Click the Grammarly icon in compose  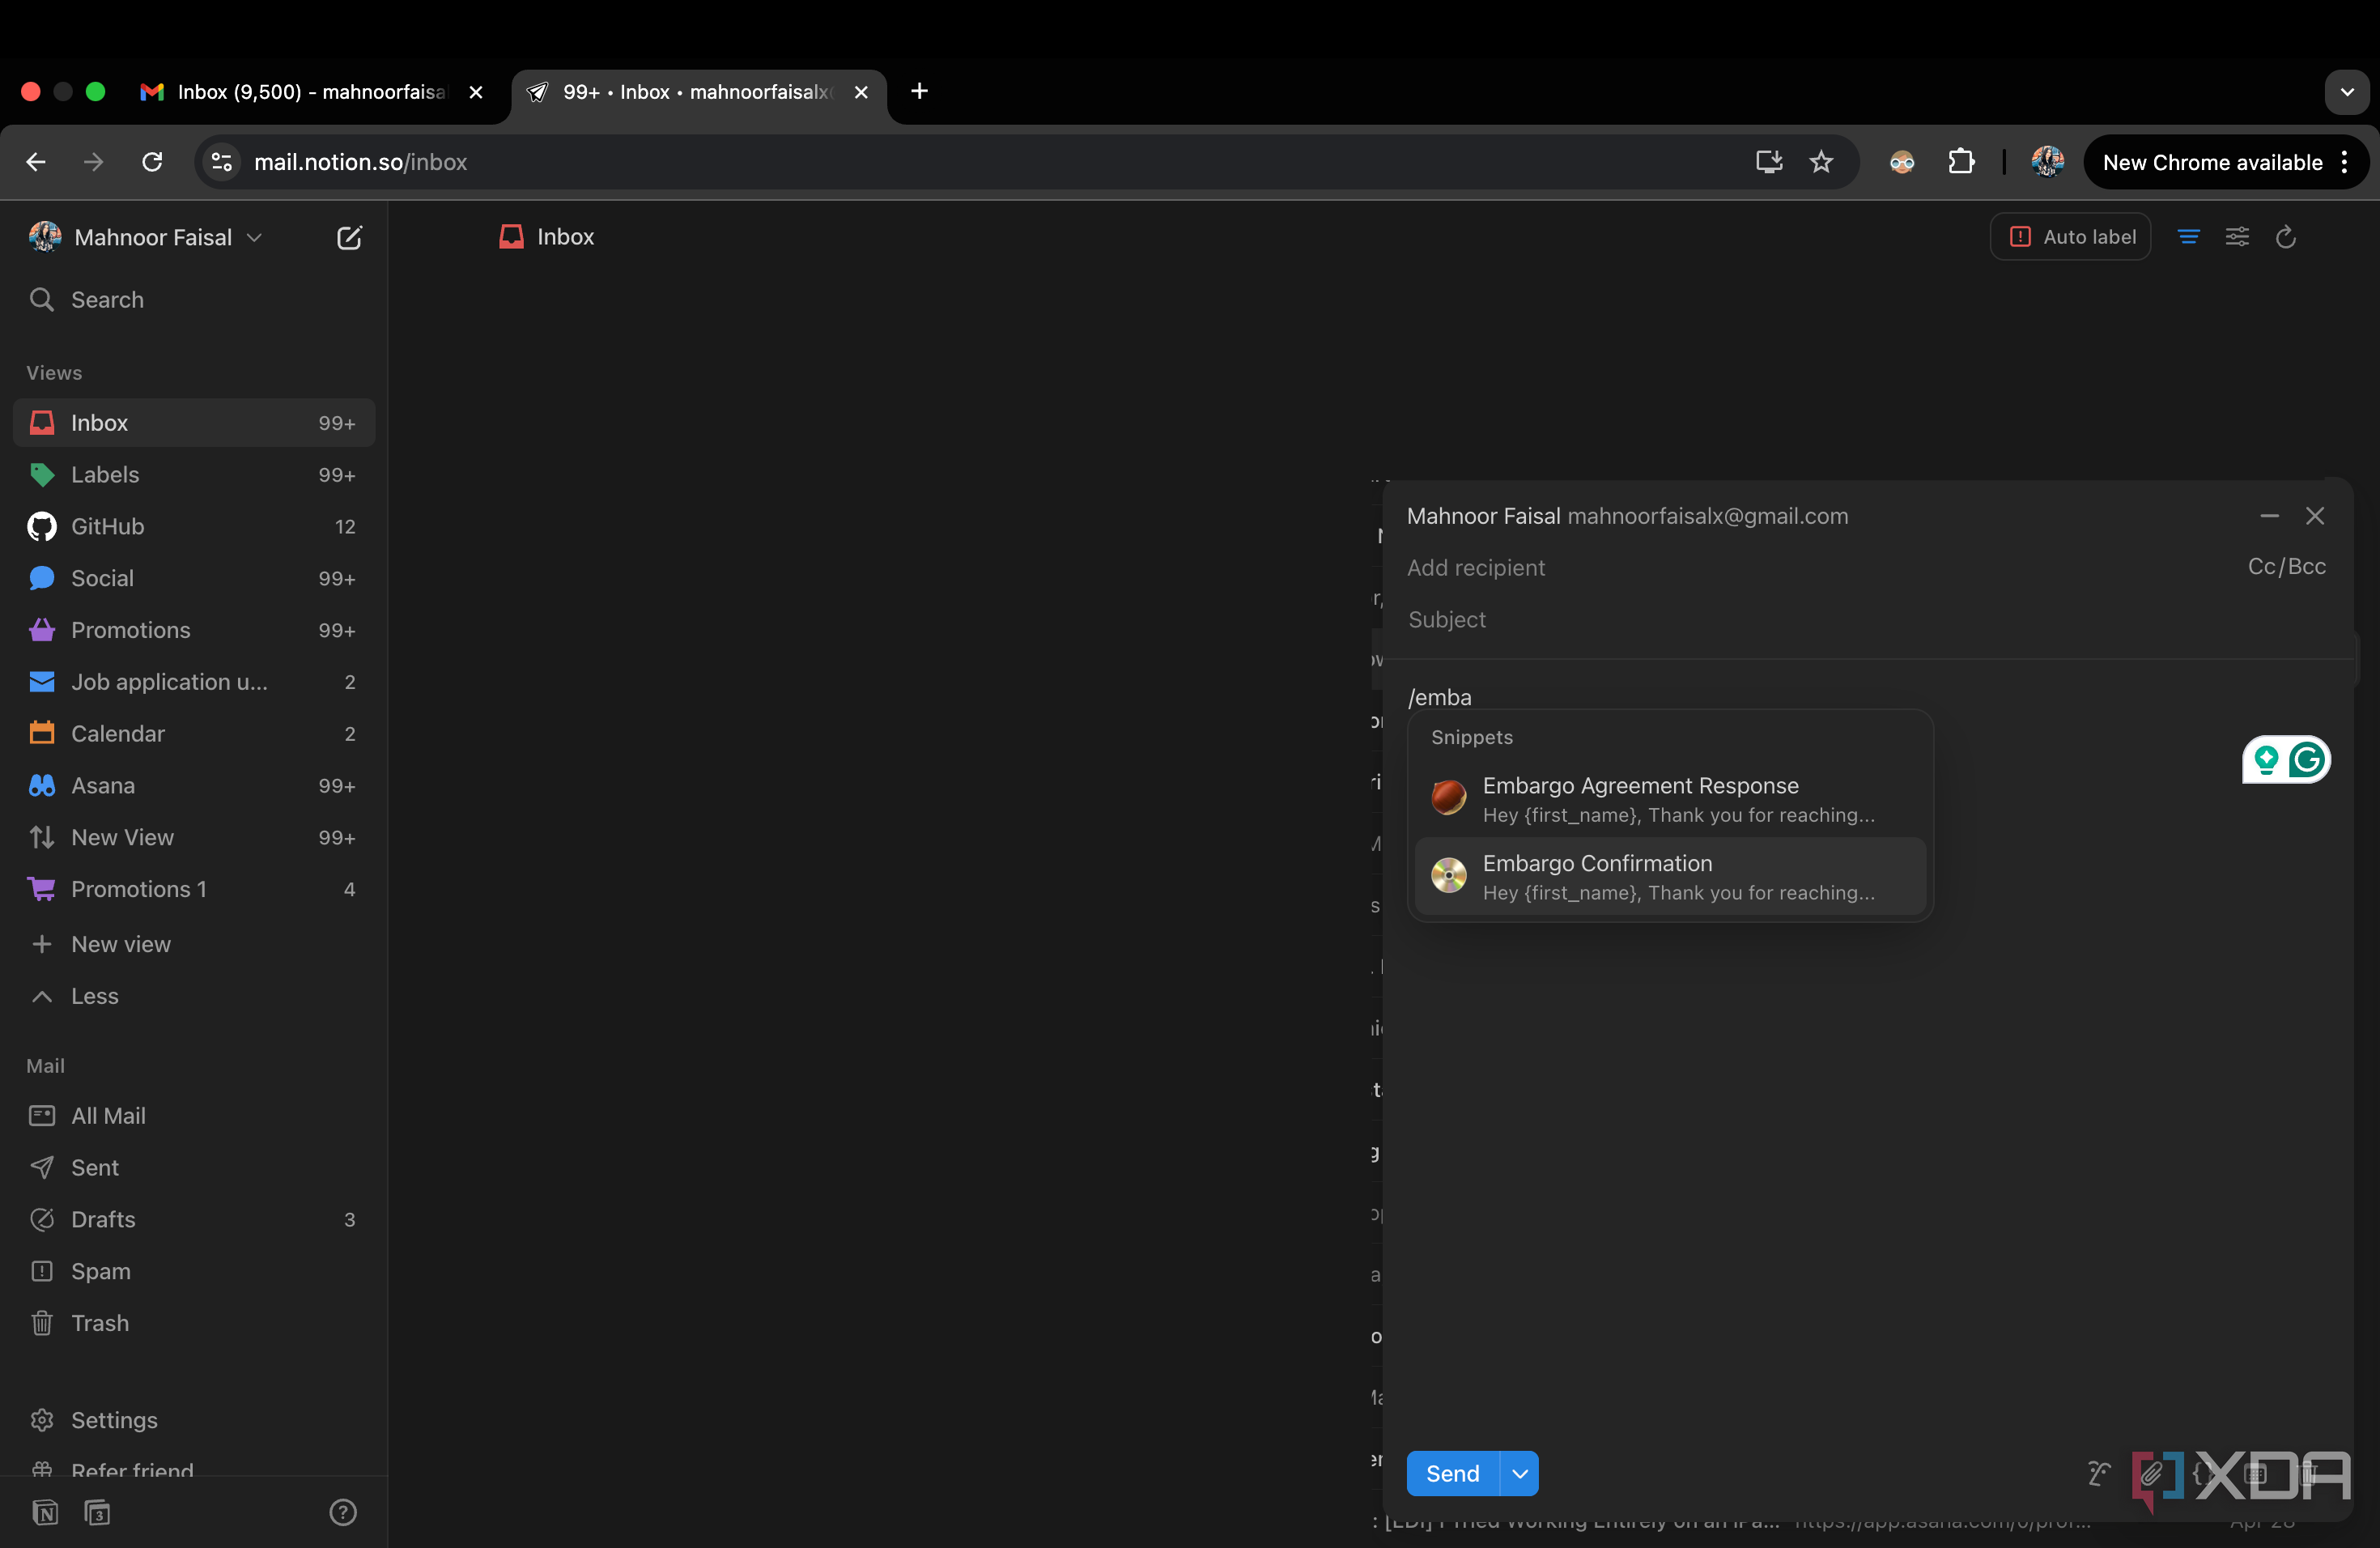click(2306, 760)
